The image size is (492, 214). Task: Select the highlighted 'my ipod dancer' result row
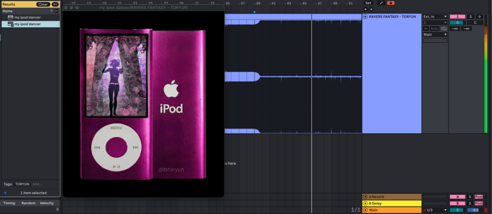click(x=30, y=24)
